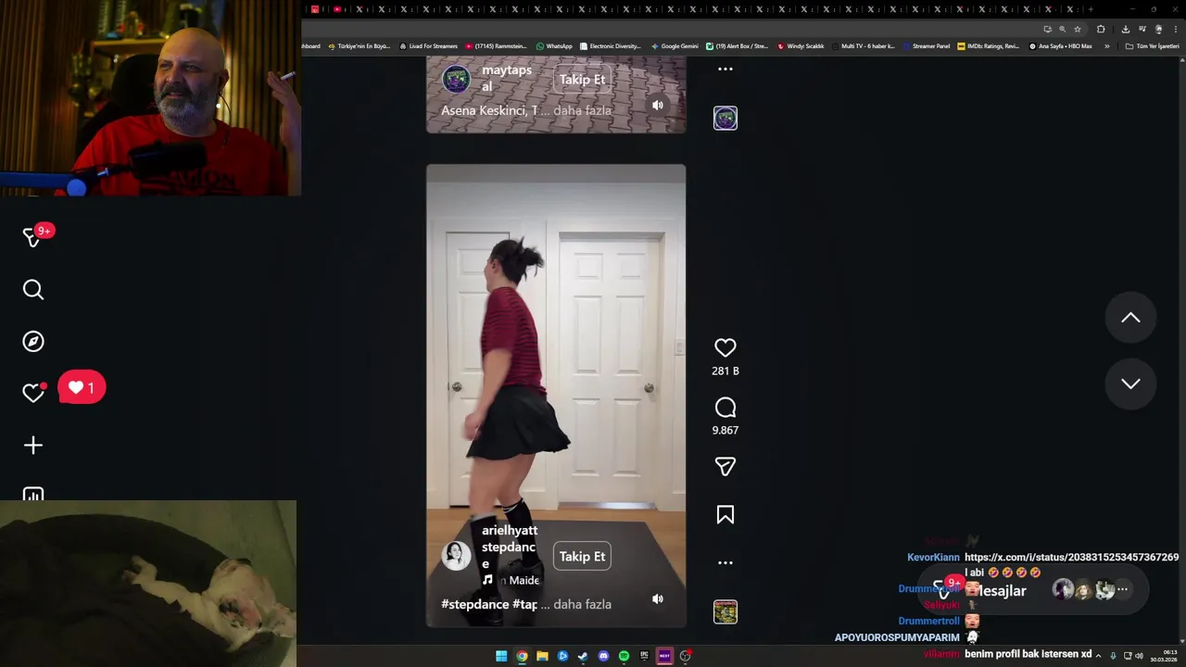Open the WhatsApp bookmark
This screenshot has height=667, width=1186.
(554, 46)
